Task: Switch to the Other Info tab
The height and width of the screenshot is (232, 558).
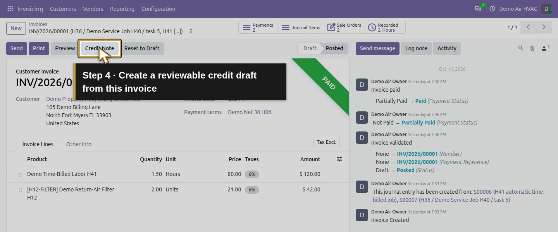Action: [x=79, y=144]
